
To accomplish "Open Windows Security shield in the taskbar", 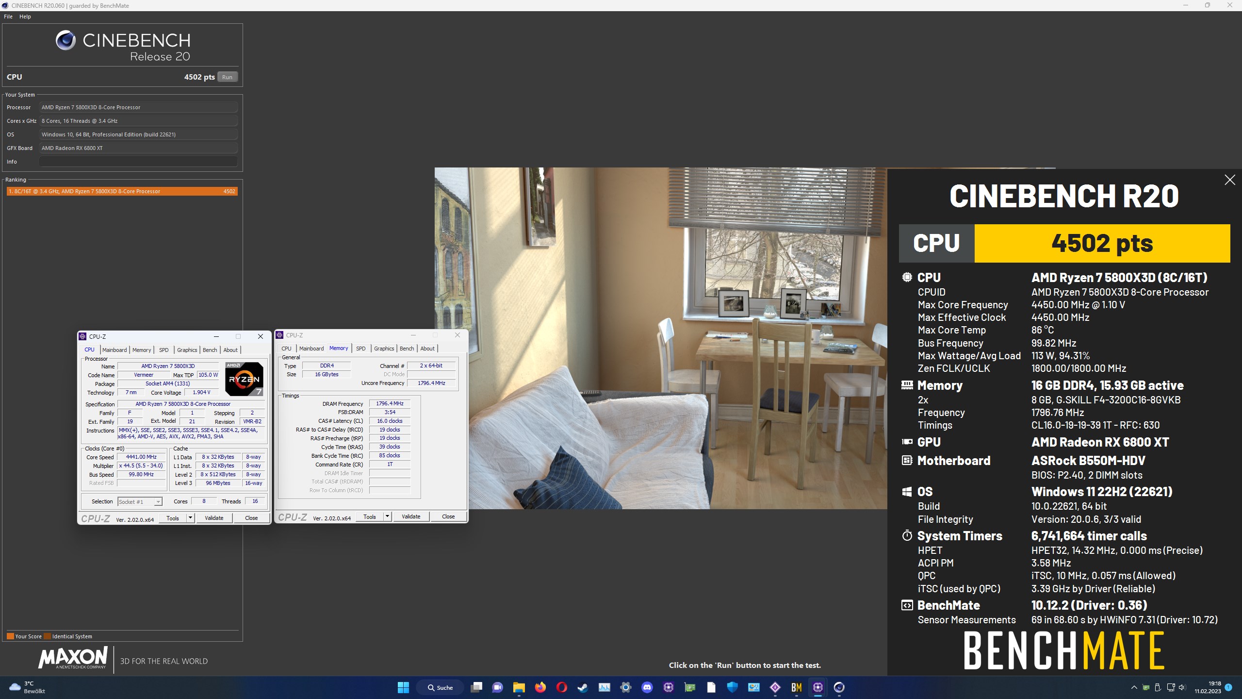I will [733, 687].
